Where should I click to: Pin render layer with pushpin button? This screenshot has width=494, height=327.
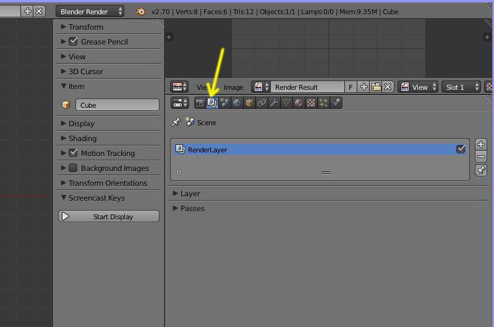point(481,171)
